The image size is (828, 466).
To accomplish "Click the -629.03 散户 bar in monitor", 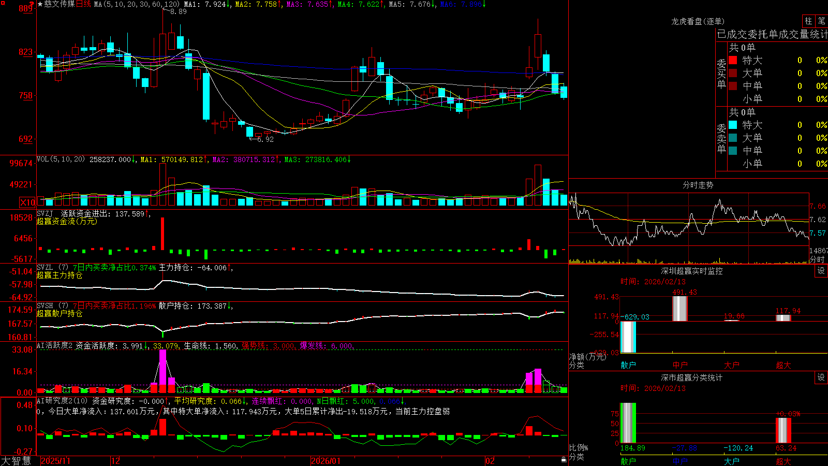I will click(628, 337).
